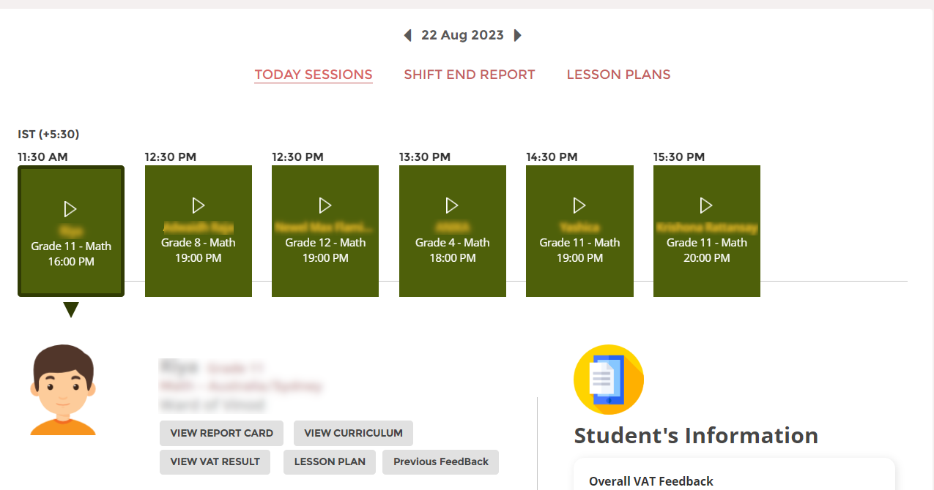Switch to Shift End Report tab
Viewport: 934px width, 490px height.
pyautogui.click(x=470, y=75)
